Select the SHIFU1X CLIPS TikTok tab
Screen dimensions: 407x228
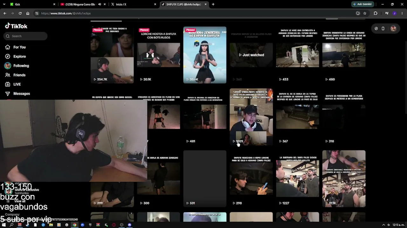point(184,4)
